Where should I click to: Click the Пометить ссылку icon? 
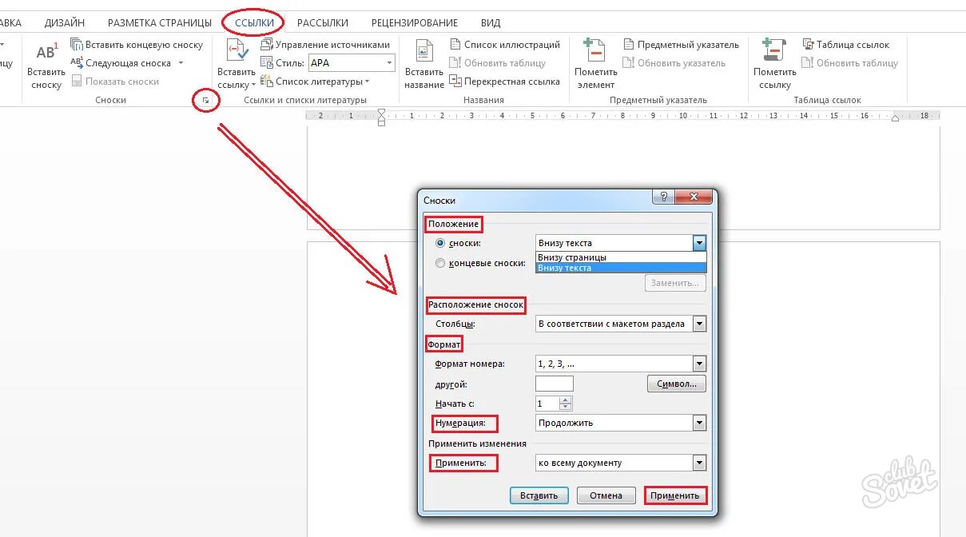tap(774, 51)
